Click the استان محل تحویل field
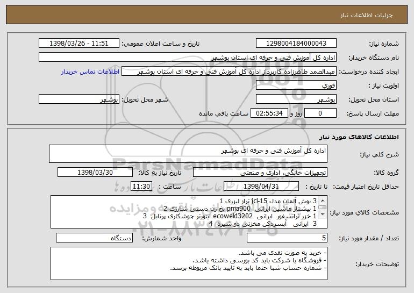This screenshot has width=414, height=293. click(x=296, y=99)
